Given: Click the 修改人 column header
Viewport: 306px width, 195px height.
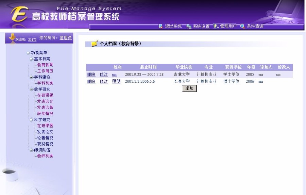Looking at the screenshot, I should [x=284, y=67].
